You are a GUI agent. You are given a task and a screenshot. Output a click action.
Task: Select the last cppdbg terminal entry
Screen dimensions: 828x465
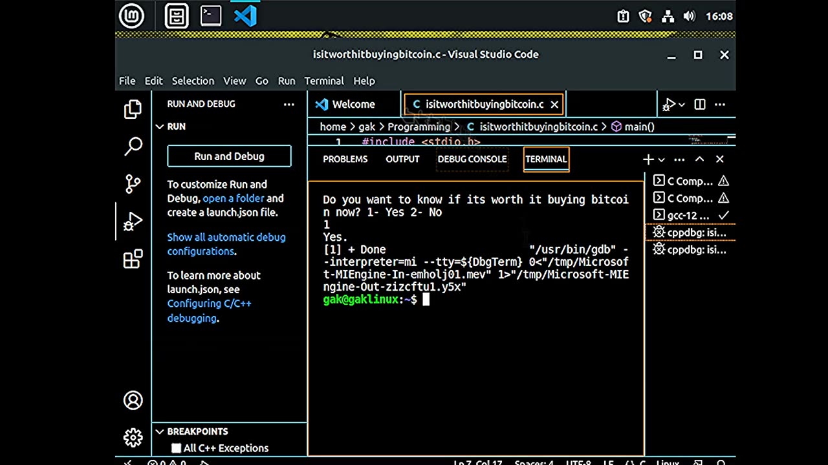691,250
